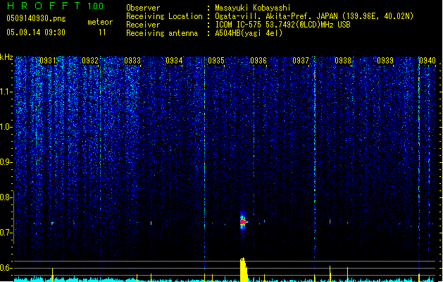Click the Ogata-vill. Akita-Pref. location text
The width and height of the screenshot is (443, 282).
coord(314,16)
